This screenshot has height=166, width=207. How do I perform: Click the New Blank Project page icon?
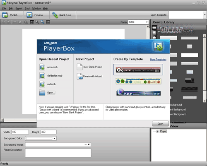coord(79,67)
